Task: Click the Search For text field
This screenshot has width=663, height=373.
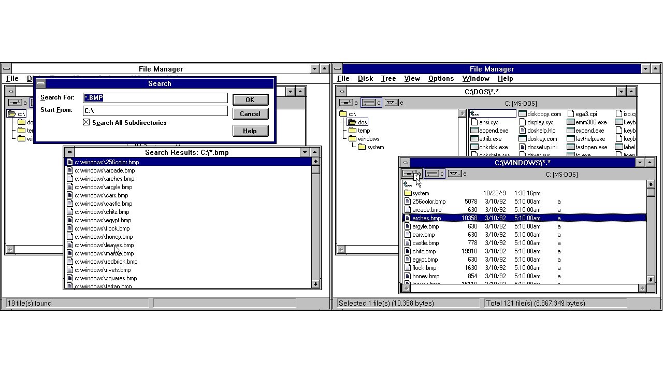Action: pos(155,98)
